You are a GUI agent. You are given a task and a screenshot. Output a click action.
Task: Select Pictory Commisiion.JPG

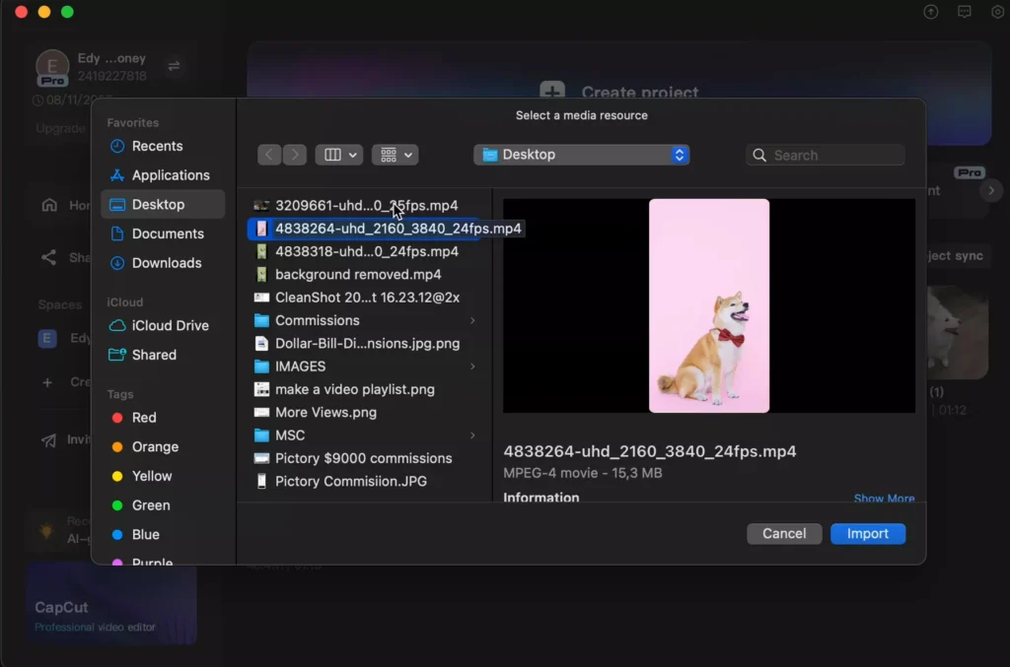[351, 482]
